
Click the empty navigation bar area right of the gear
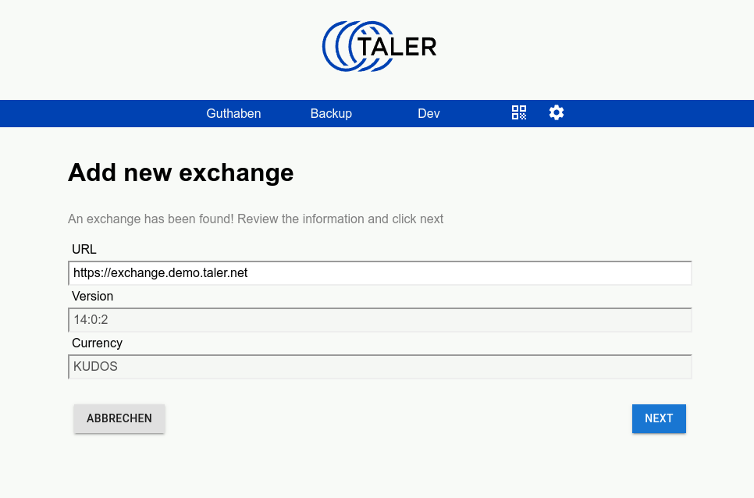click(x=663, y=113)
